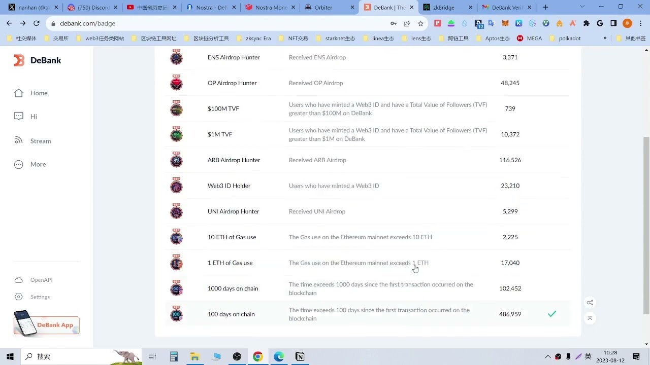Click the 1 ETH of Gas use badge icon

[x=176, y=263]
